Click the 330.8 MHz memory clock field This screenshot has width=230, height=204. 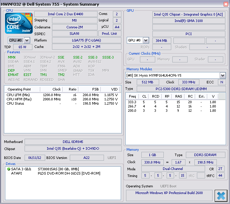[x=152, y=162]
